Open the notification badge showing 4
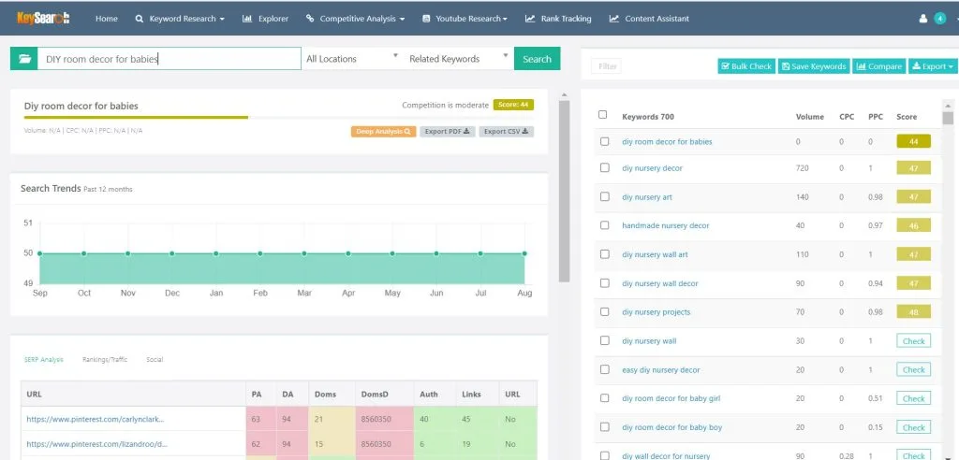This screenshot has width=959, height=460. click(940, 19)
